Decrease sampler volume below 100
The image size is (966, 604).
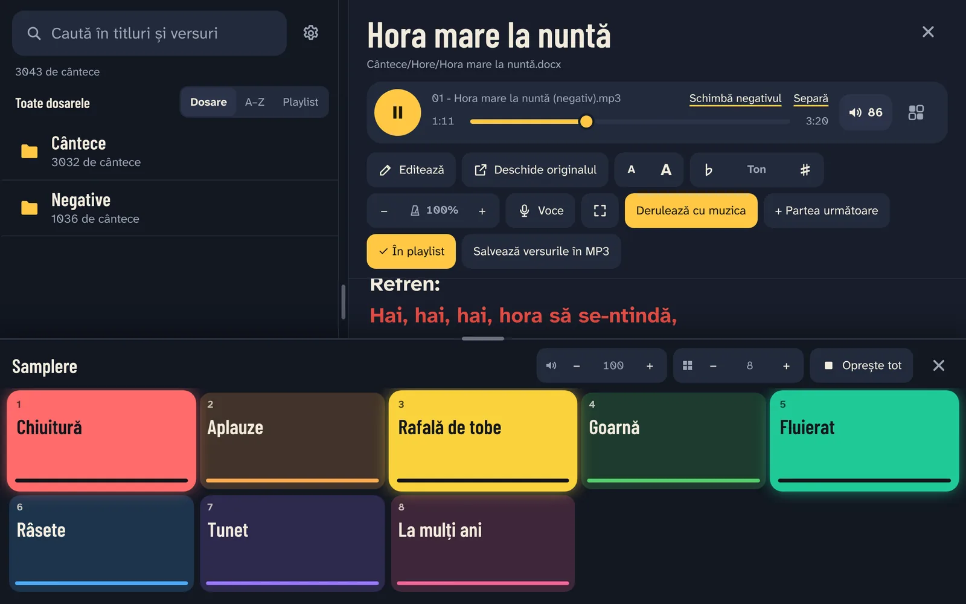[577, 365]
